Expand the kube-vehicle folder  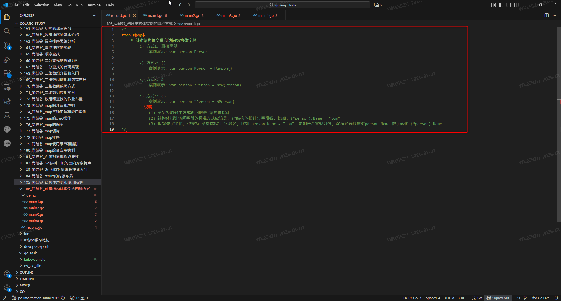point(58,259)
